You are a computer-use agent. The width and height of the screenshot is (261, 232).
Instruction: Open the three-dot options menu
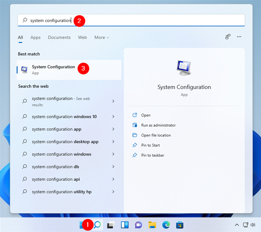[x=239, y=37]
